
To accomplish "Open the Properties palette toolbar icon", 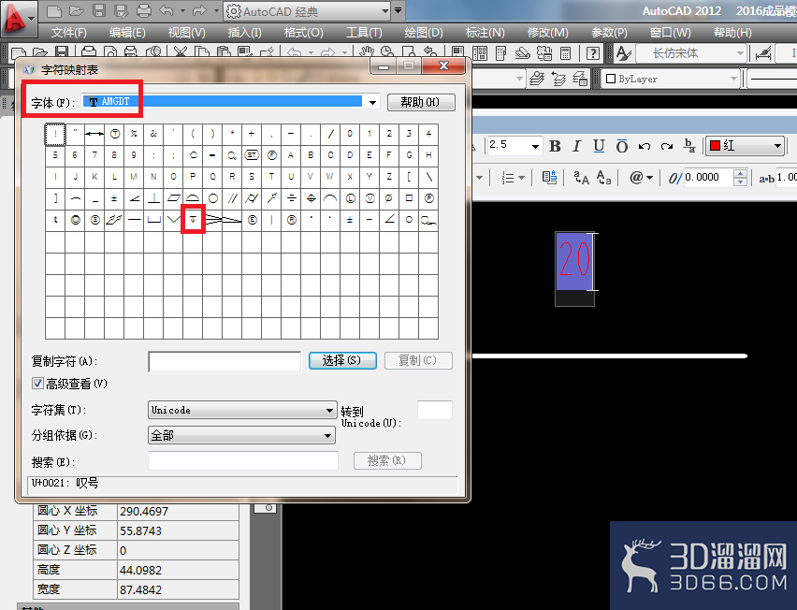I will (x=458, y=53).
